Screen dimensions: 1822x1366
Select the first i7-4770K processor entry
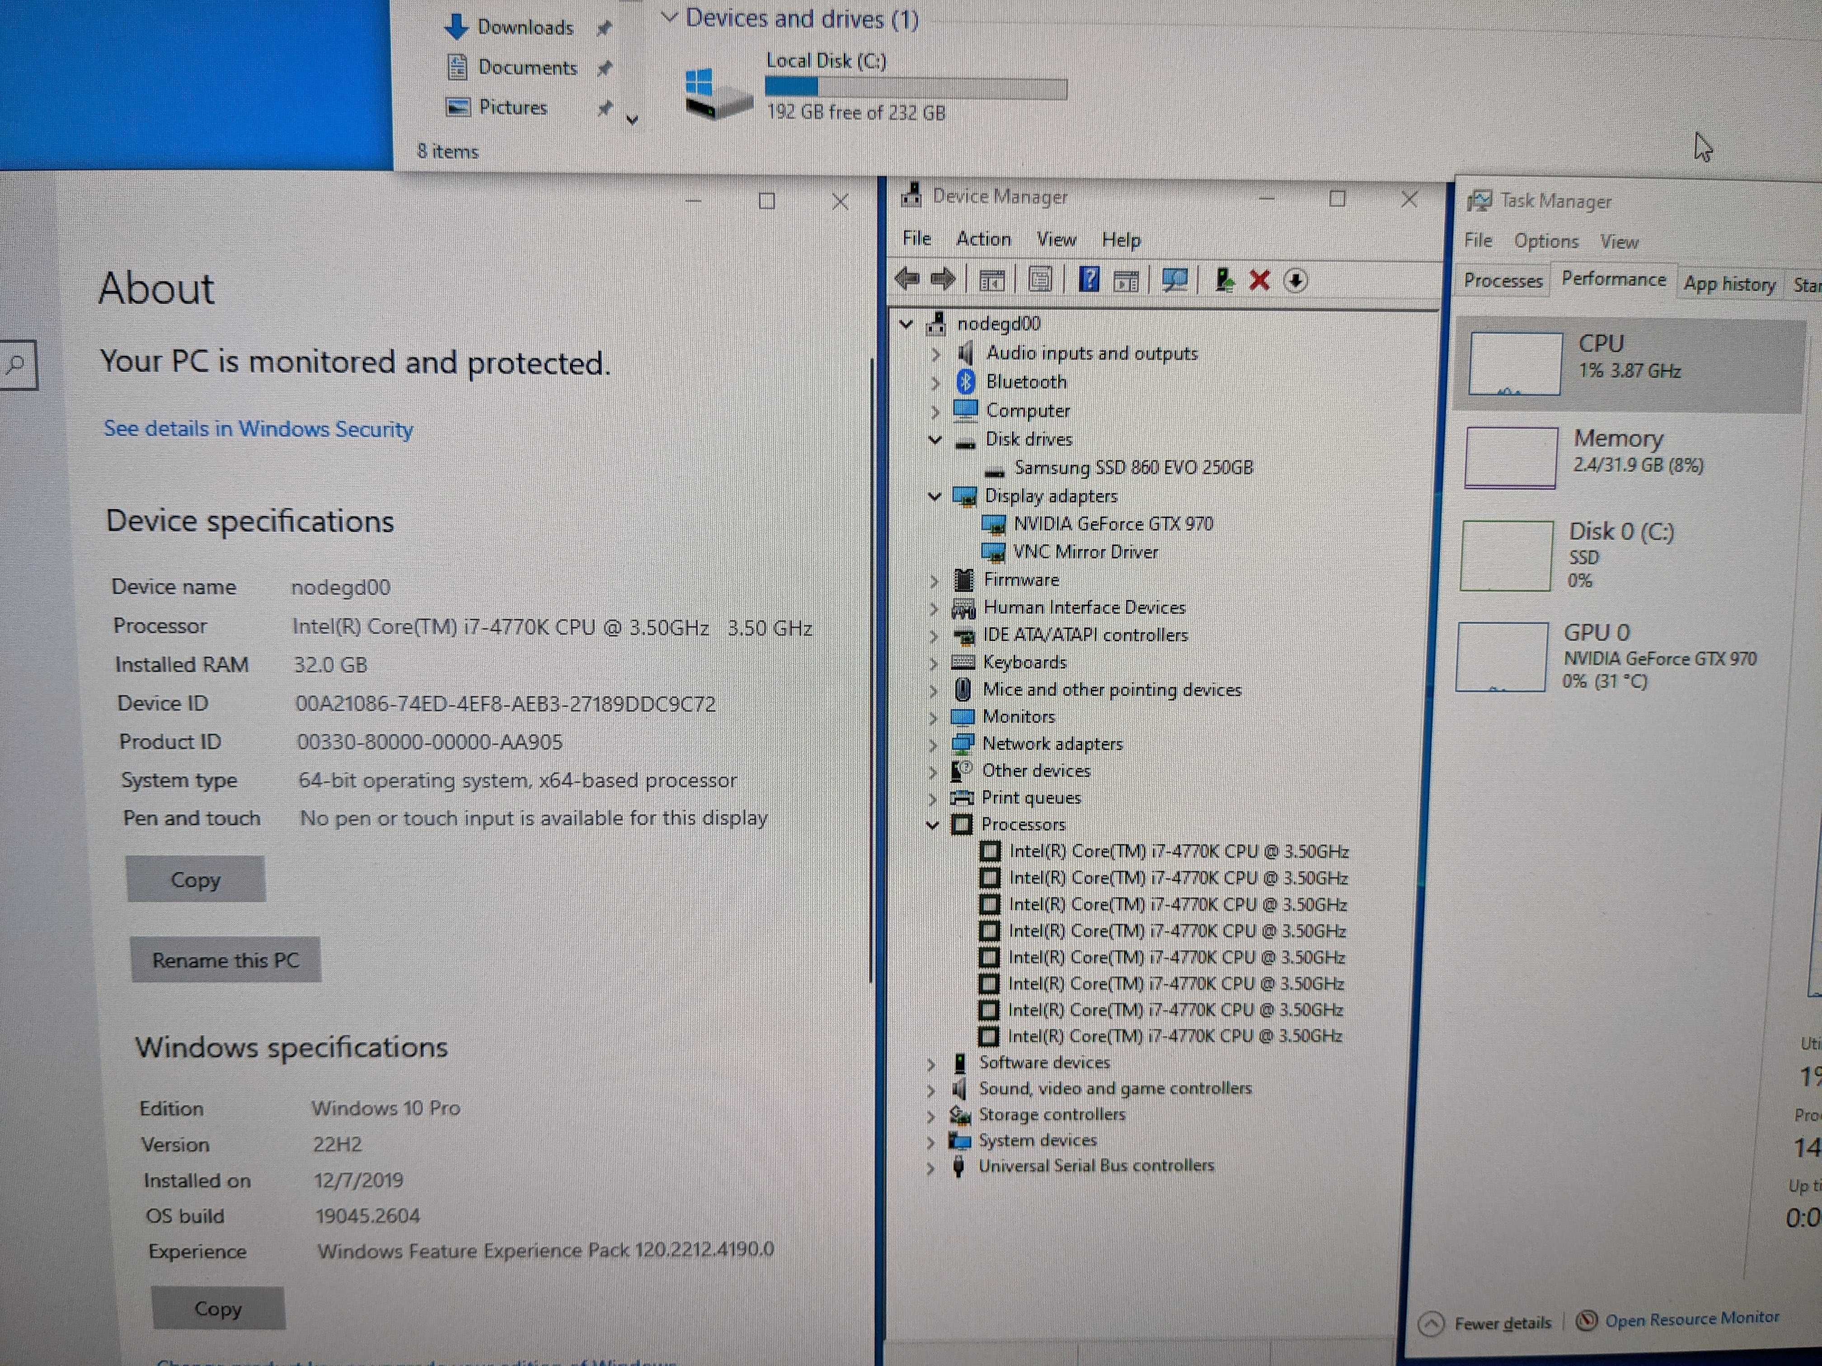click(x=1179, y=851)
